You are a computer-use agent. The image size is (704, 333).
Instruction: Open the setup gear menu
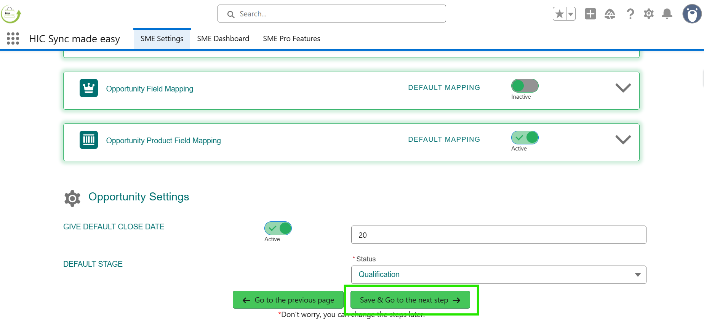click(648, 14)
